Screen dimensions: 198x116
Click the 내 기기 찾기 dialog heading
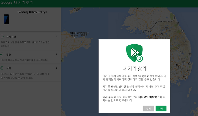(134, 68)
